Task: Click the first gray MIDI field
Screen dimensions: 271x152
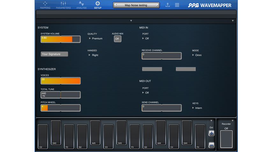Action: pyautogui.click(x=152, y=69)
